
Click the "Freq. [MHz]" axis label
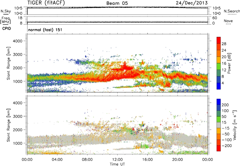[x=5, y=20]
